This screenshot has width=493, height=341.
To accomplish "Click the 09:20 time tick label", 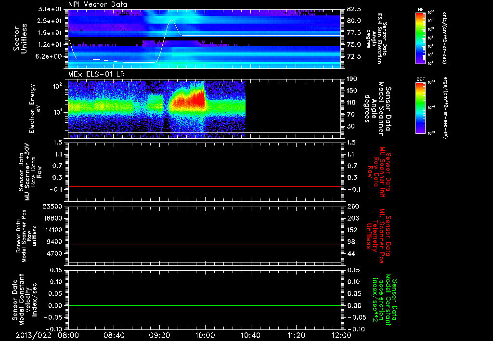I will point(159,335).
